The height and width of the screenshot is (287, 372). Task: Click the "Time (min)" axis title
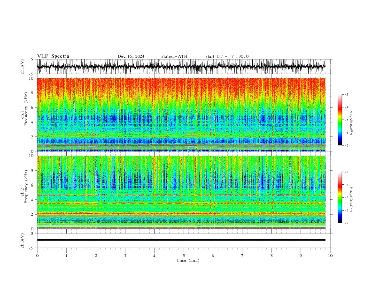click(x=188, y=260)
